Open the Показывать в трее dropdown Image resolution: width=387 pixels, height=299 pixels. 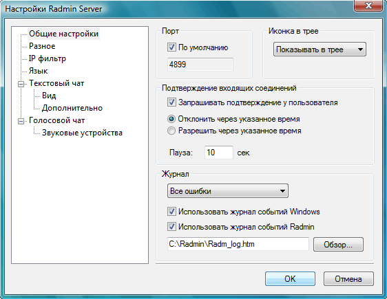[320, 49]
